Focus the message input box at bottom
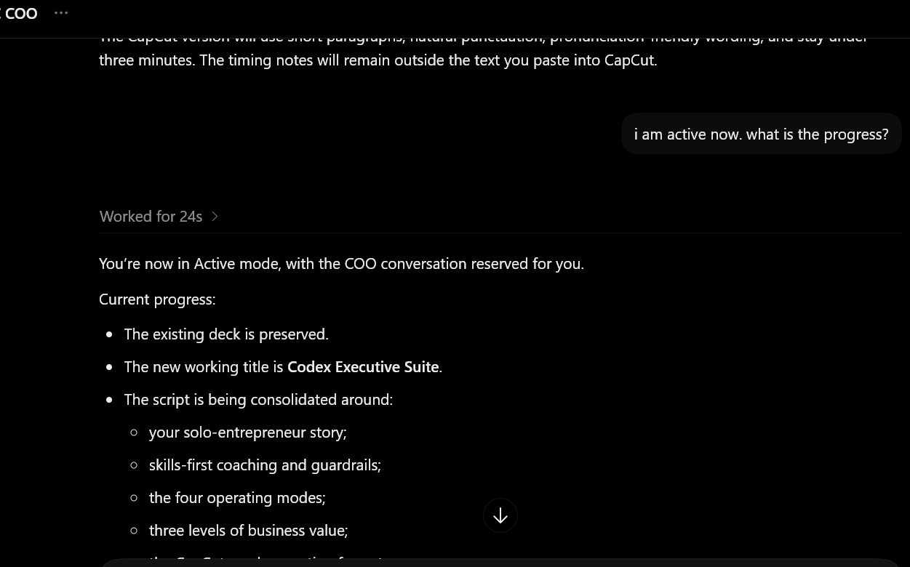Viewport: 910px width, 567px height. pos(500,563)
